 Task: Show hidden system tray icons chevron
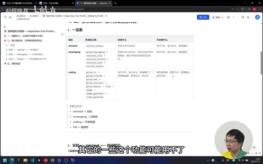click(x=208, y=160)
